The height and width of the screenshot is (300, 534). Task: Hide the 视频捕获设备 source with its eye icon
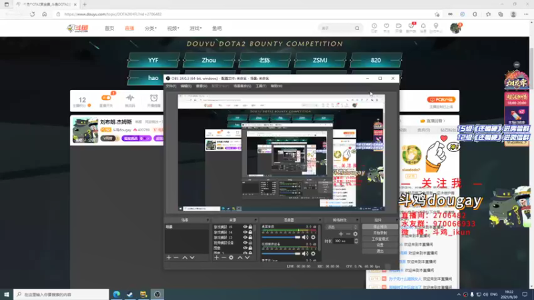coord(245,243)
